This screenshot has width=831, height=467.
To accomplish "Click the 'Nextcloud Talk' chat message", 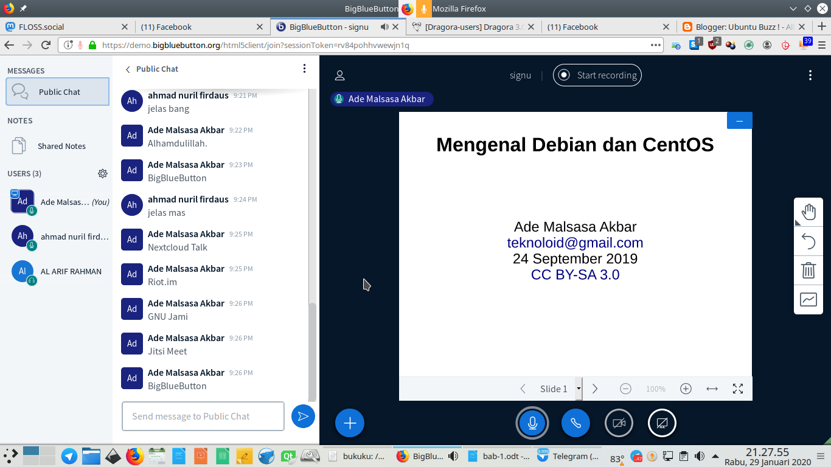I will (x=178, y=247).
